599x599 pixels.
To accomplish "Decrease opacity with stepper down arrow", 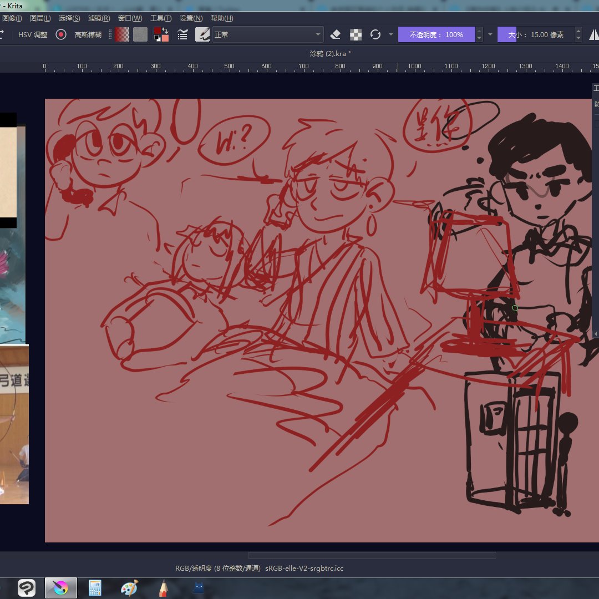I will point(479,38).
